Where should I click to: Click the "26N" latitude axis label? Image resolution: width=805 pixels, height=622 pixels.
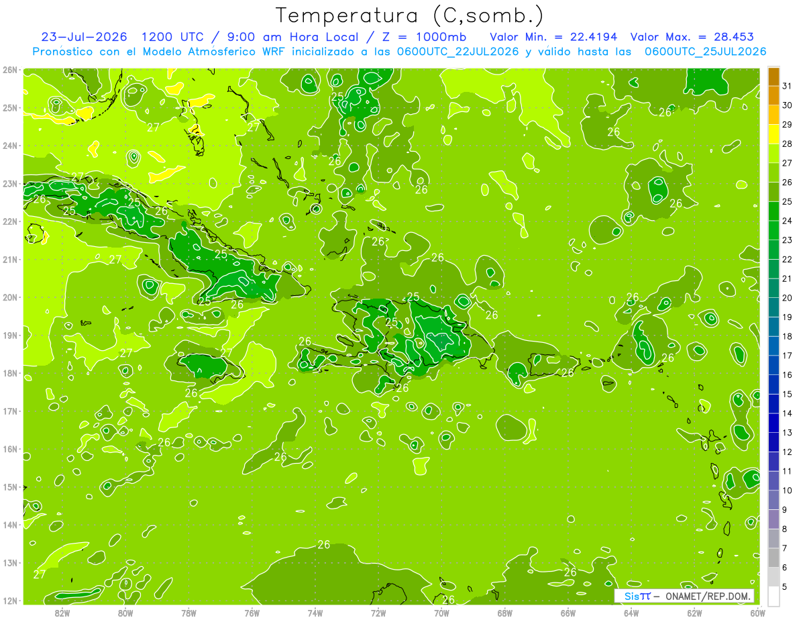(10, 70)
